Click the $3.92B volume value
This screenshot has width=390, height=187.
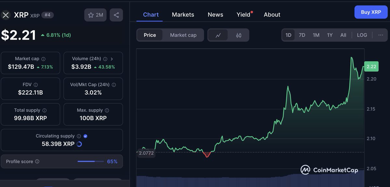pos(82,67)
